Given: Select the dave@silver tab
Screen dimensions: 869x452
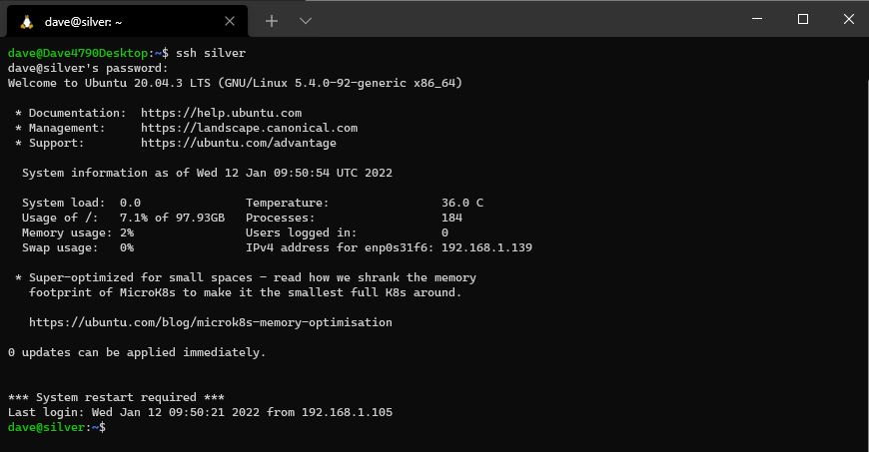Looking at the screenshot, I should [127, 21].
